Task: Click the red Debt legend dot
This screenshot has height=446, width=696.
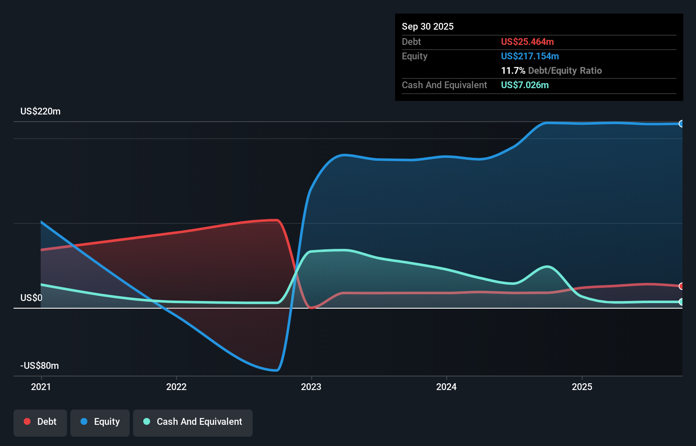Action: click(x=27, y=421)
